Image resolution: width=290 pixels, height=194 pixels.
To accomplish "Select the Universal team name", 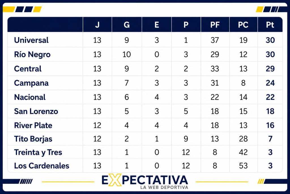I will point(31,40).
